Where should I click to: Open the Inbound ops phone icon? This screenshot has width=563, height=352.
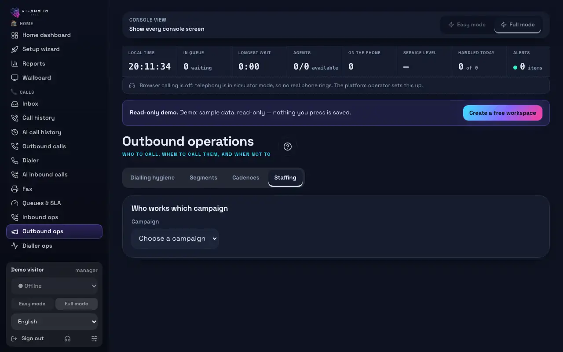coord(15,217)
